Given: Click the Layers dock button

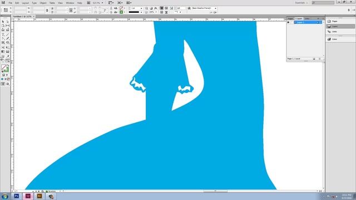Looking at the screenshot, I should click(340, 27).
